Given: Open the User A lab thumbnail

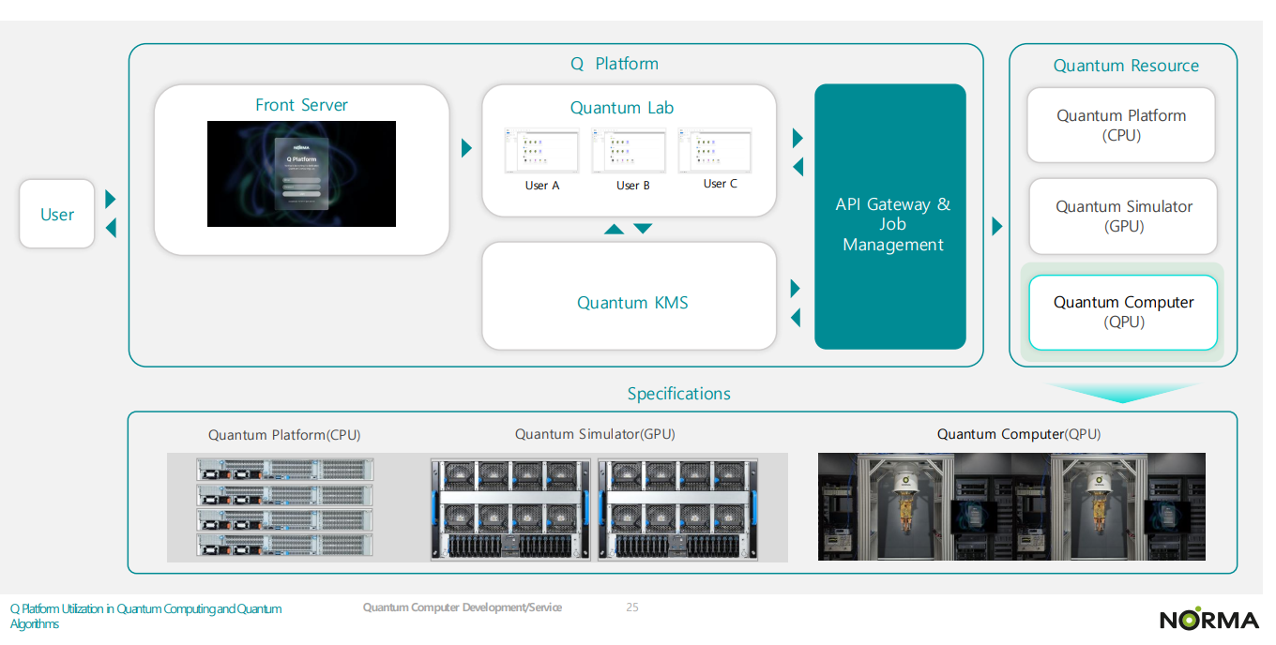Looking at the screenshot, I should click(x=541, y=152).
